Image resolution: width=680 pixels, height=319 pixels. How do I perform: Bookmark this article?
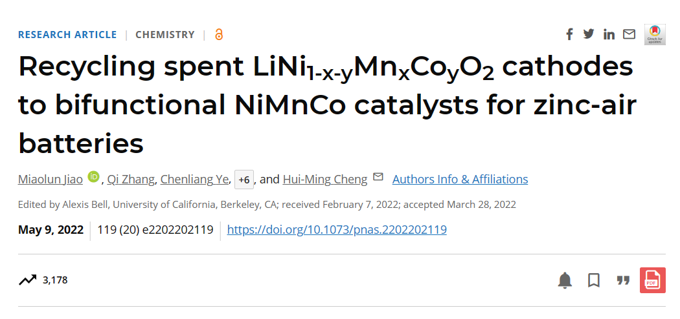click(594, 280)
